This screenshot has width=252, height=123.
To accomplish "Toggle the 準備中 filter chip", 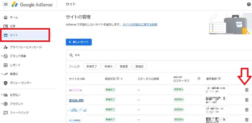I will tap(108, 67).
